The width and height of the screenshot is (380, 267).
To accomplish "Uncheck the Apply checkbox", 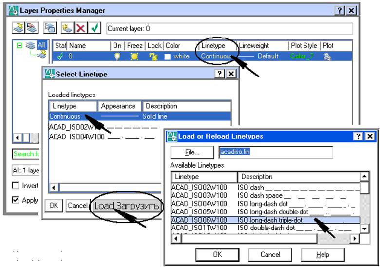I will coord(16,200).
